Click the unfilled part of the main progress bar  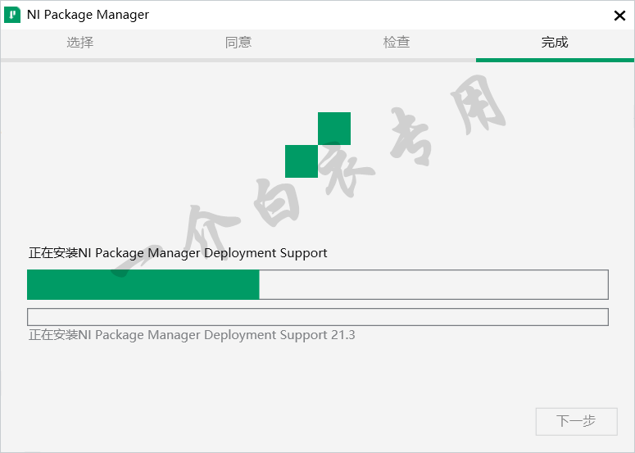433,284
